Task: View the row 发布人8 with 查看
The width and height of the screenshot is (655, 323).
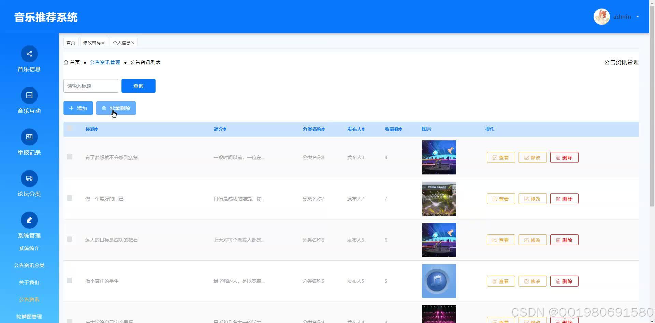Action: point(501,157)
